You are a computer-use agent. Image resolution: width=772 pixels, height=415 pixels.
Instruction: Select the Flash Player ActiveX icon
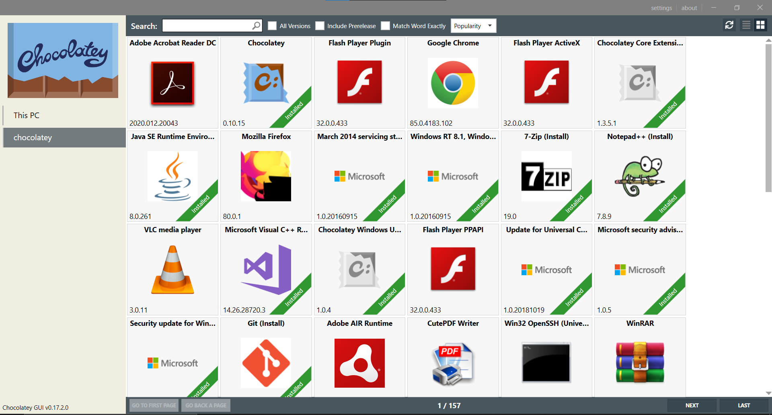coord(546,82)
